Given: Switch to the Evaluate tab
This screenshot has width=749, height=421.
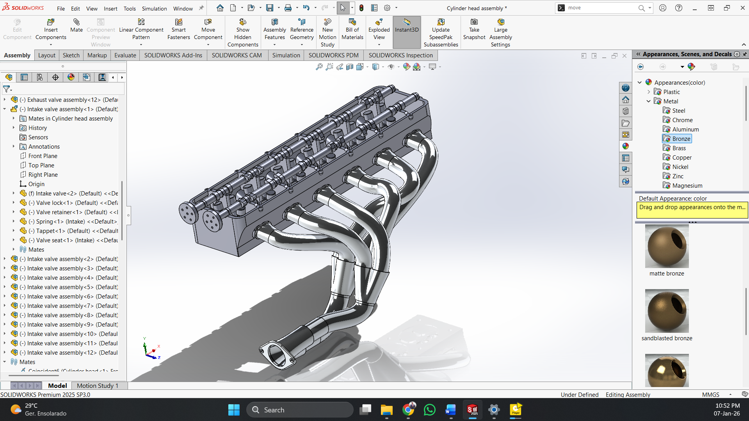Looking at the screenshot, I should click(x=125, y=55).
